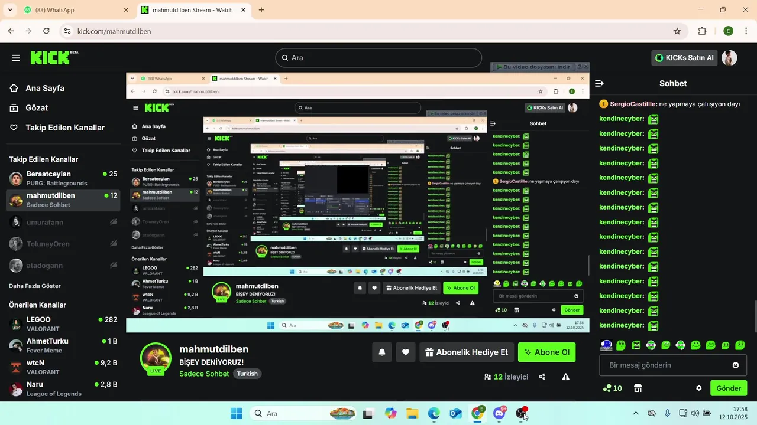Open the emoji picker in message box
Viewport: 757px width, 425px height.
pyautogui.click(x=736, y=365)
